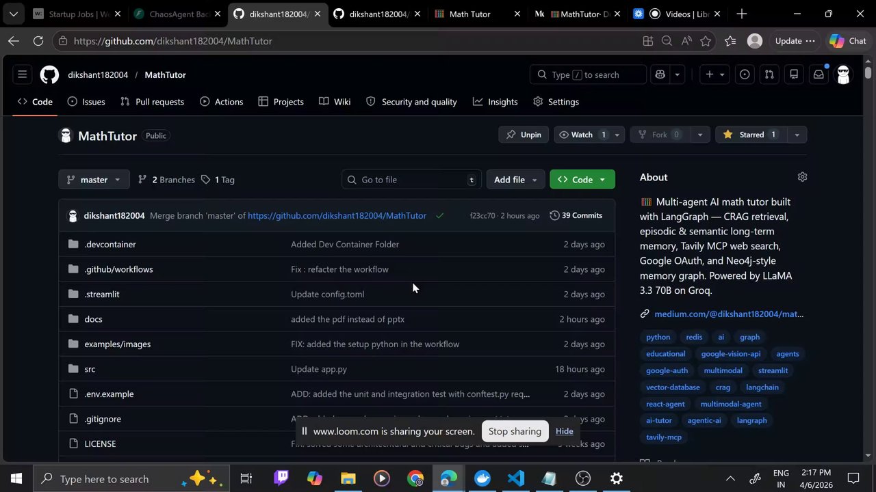Toggle the Starred button

(x=751, y=135)
